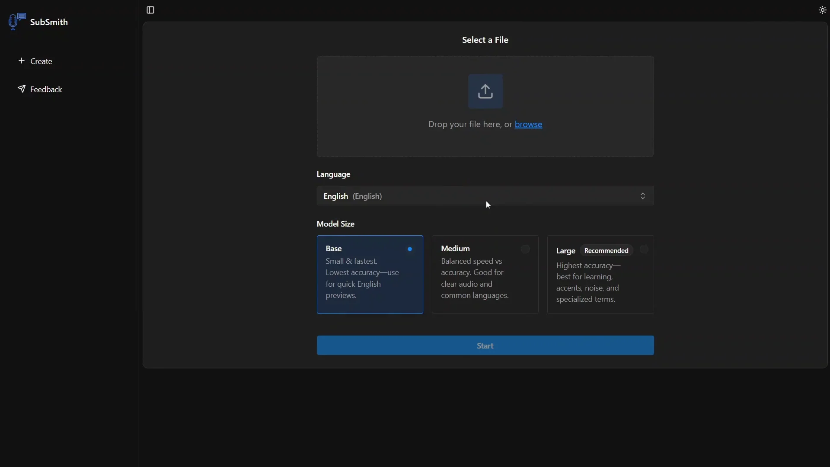The image size is (830, 467).
Task: Switch theme using the sun icon
Action: 823,10
